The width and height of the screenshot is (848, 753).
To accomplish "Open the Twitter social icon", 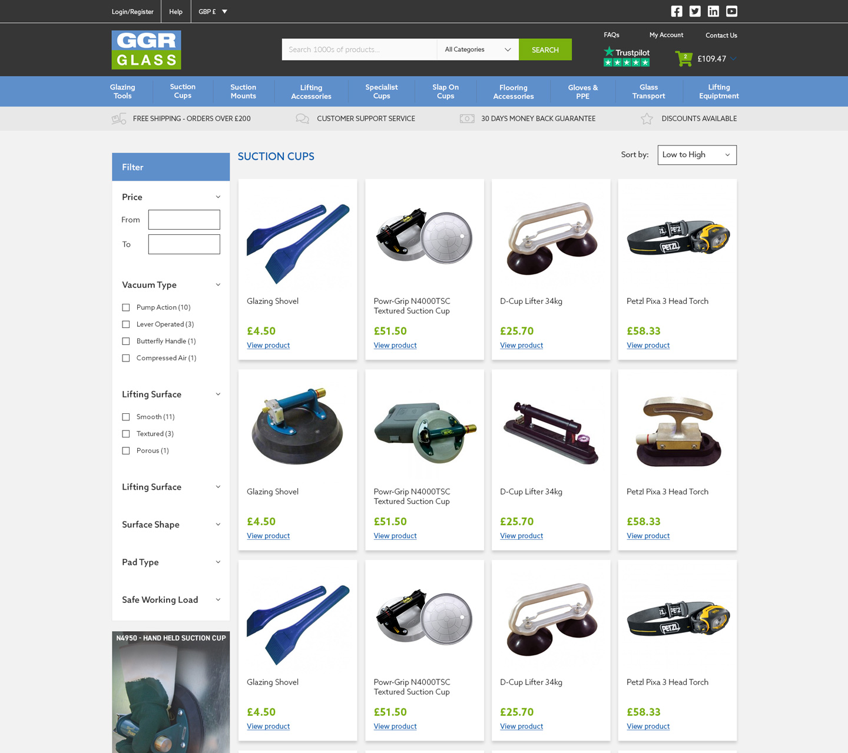I will 695,11.
